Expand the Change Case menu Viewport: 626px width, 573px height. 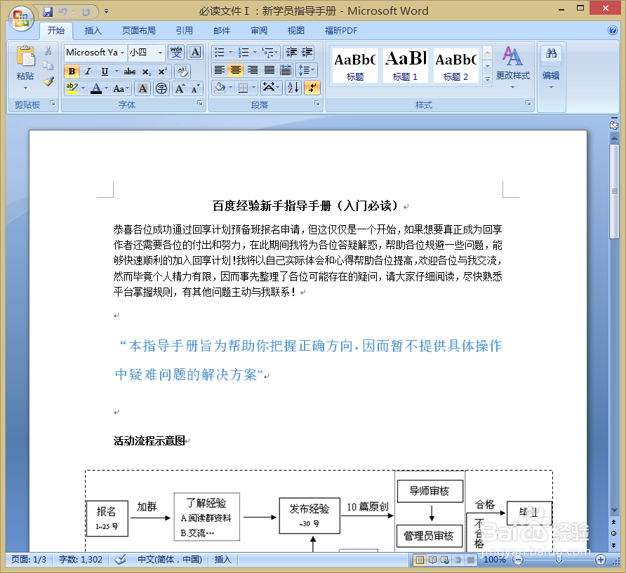(x=121, y=88)
